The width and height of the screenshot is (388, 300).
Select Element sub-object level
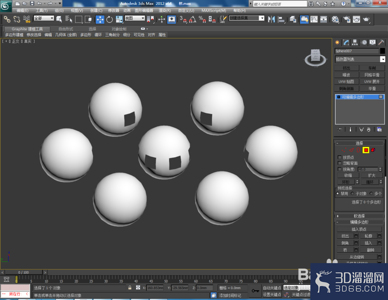pyautogui.click(x=373, y=150)
